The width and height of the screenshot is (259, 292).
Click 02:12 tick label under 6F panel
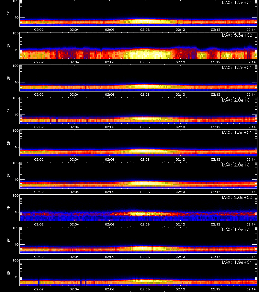(216, 192)
